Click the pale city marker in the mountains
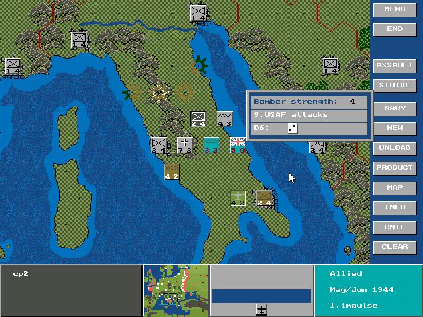 [x=159, y=92]
